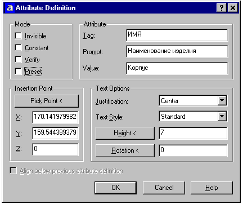Click the Tag: label

pyautogui.click(x=89, y=36)
